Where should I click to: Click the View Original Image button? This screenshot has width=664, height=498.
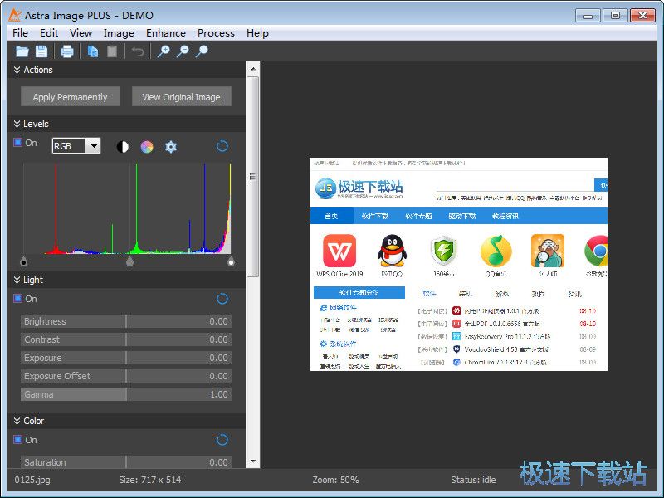pyautogui.click(x=181, y=97)
